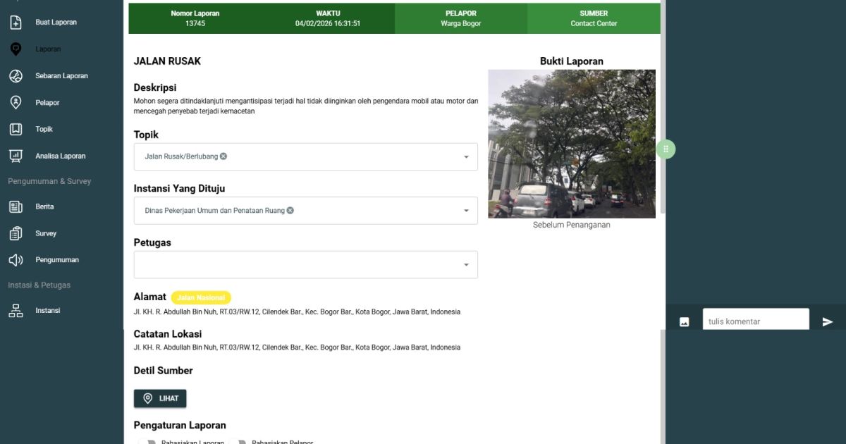Click the image attachment icon beside comment box
The width and height of the screenshot is (846, 444).
tap(683, 321)
